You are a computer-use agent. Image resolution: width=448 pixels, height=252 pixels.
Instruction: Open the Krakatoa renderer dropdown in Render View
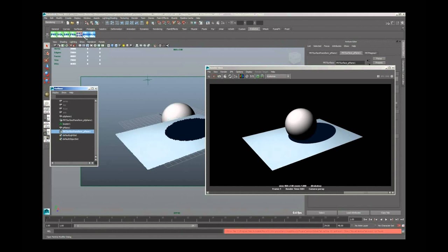[278, 76]
